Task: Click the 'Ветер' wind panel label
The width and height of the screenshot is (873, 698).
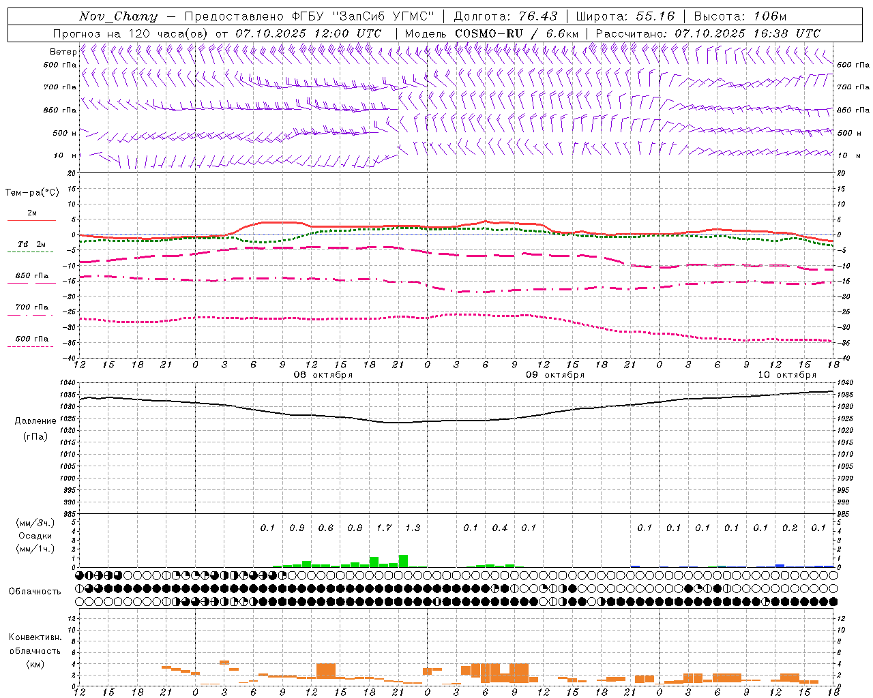Action: point(63,52)
